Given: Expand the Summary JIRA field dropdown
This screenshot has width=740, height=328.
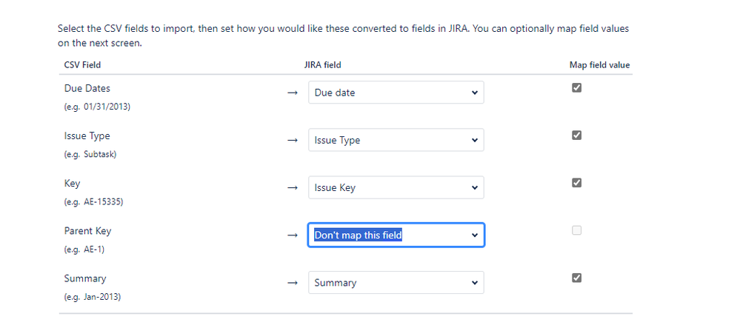Looking at the screenshot, I should coord(396,283).
